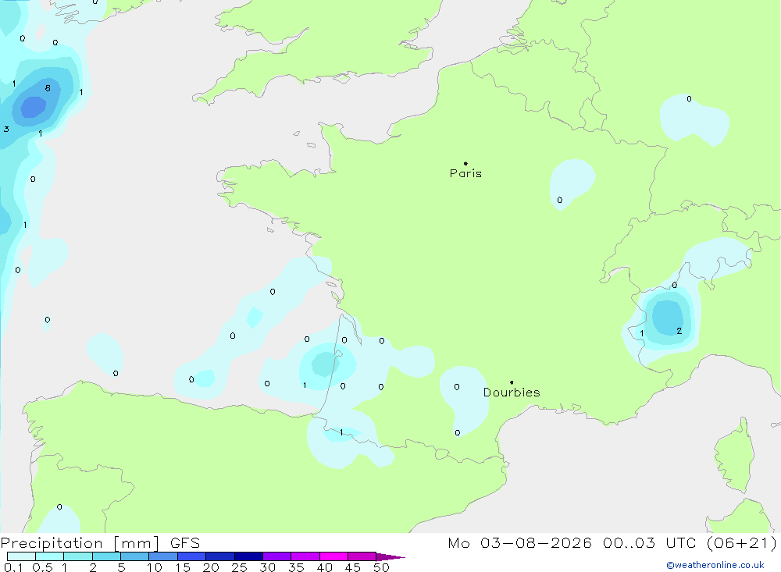The image size is (781, 572).
Task: Click the purple legend swatch between 30 and 35
Action: tap(277, 556)
